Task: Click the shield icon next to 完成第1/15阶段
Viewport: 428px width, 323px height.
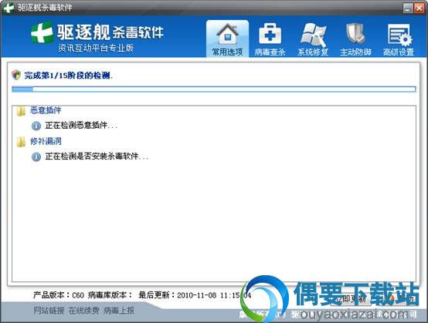Action: click(x=16, y=75)
